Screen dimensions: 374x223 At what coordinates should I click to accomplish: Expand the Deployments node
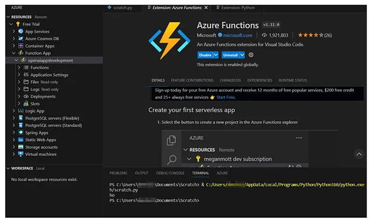click(x=19, y=97)
